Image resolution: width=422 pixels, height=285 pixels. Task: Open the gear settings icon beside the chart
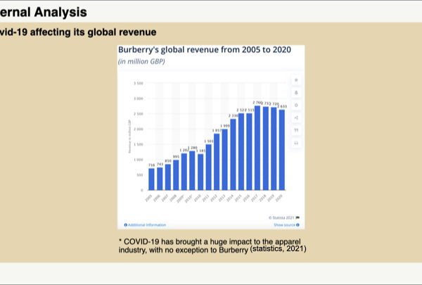click(296, 106)
